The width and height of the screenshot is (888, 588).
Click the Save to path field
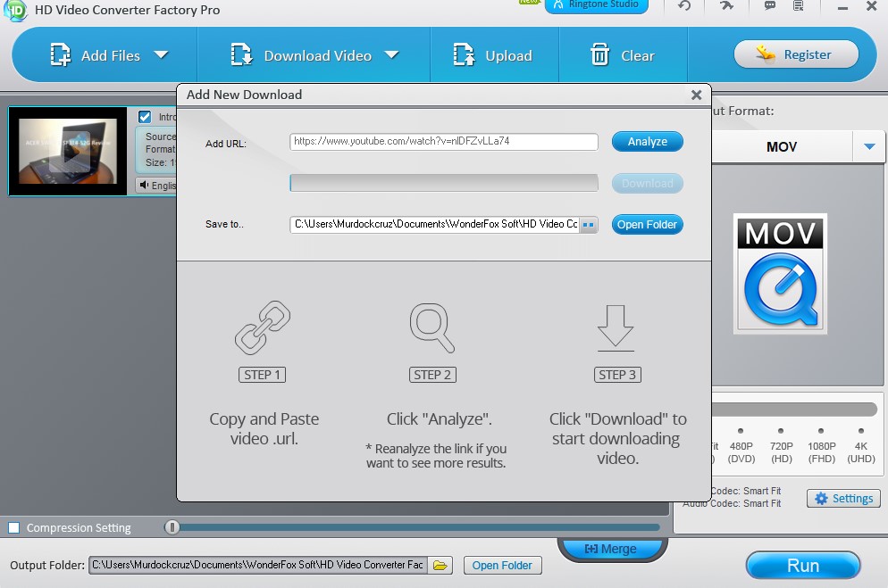click(x=434, y=225)
